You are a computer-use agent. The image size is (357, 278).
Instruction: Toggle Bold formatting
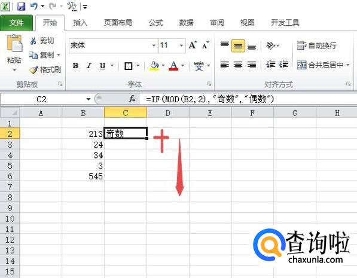point(75,66)
